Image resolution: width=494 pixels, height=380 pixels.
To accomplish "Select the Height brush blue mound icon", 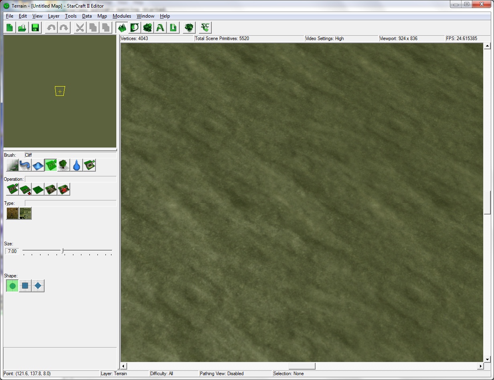I will pos(38,165).
